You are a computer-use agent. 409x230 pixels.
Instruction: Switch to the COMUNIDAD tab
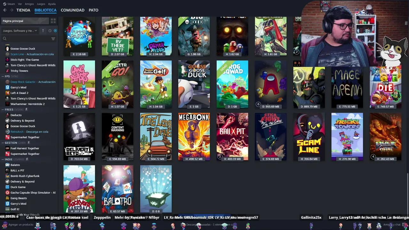tap(73, 10)
